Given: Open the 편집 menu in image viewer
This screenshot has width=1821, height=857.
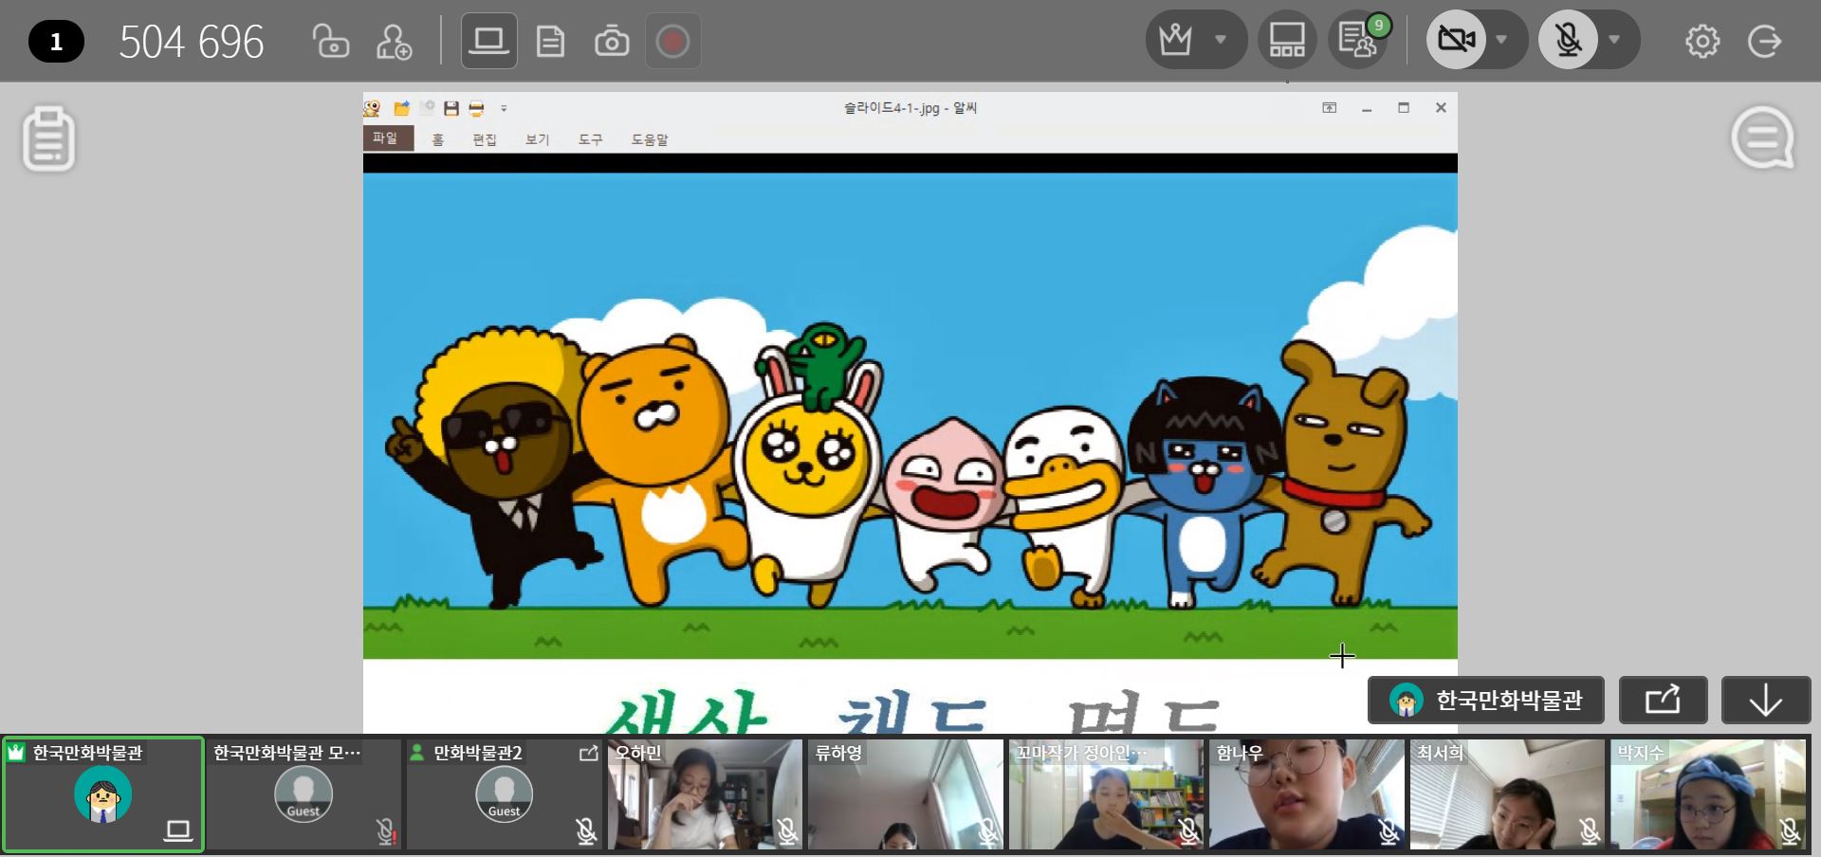Looking at the screenshot, I should pyautogui.click(x=485, y=139).
